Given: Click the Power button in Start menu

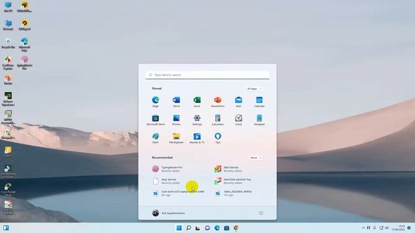Looking at the screenshot, I should [261, 213].
